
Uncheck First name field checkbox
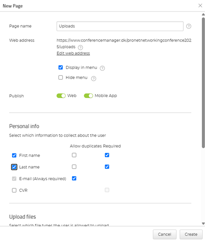click(x=14, y=155)
